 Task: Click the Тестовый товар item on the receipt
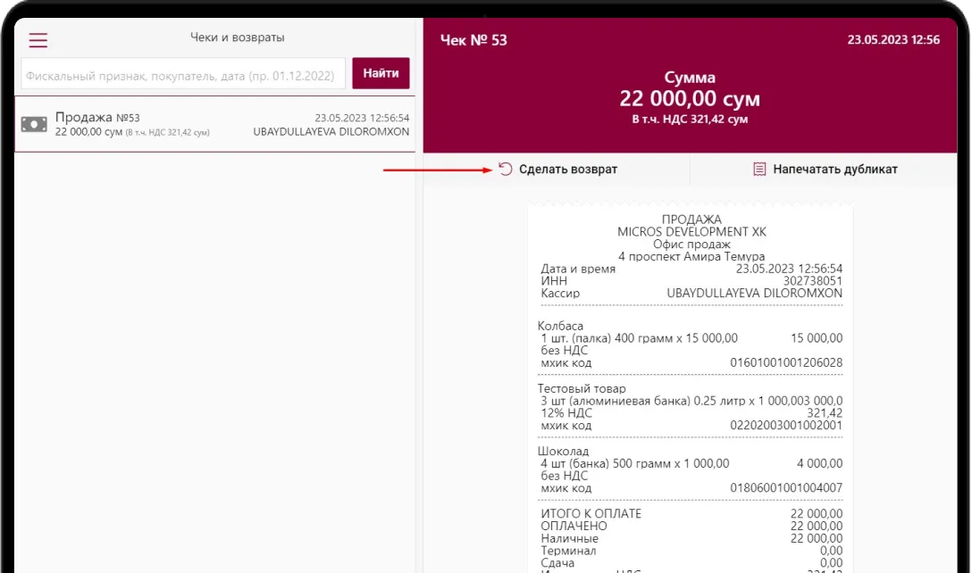click(582, 388)
